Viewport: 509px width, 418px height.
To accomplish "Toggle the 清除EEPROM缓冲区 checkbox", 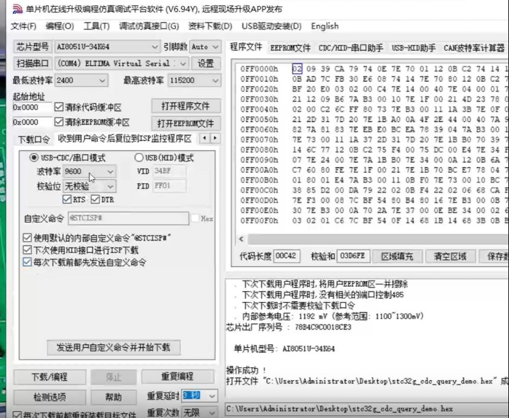I will (x=59, y=122).
